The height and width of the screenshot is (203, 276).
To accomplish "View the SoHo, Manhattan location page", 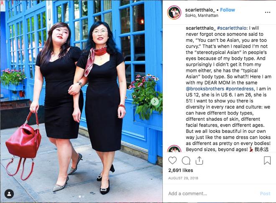I will (202, 15).
